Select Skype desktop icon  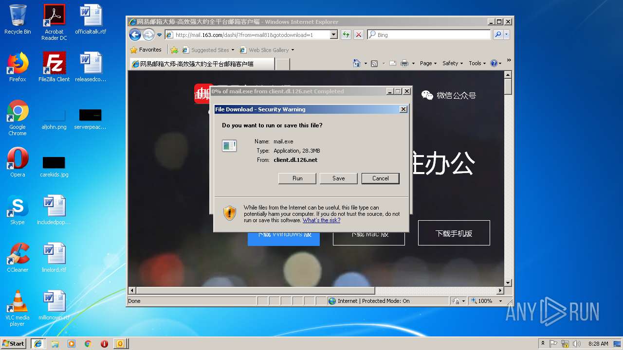coord(18,210)
